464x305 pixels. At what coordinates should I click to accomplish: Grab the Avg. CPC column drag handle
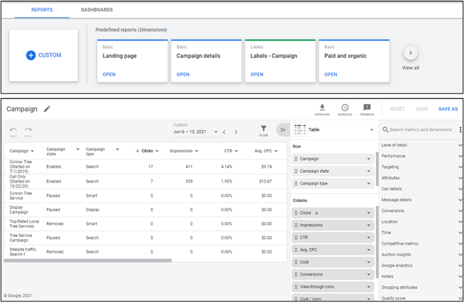tap(296, 250)
